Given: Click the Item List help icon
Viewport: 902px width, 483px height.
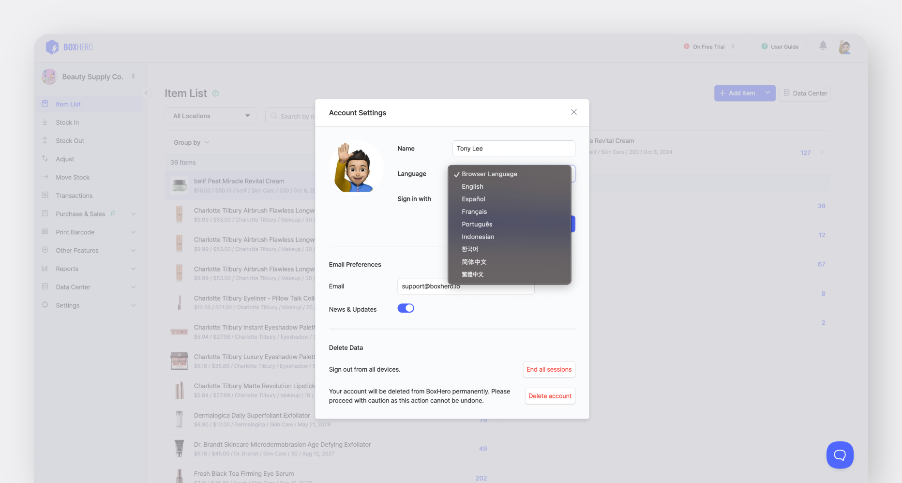Looking at the screenshot, I should 216,93.
